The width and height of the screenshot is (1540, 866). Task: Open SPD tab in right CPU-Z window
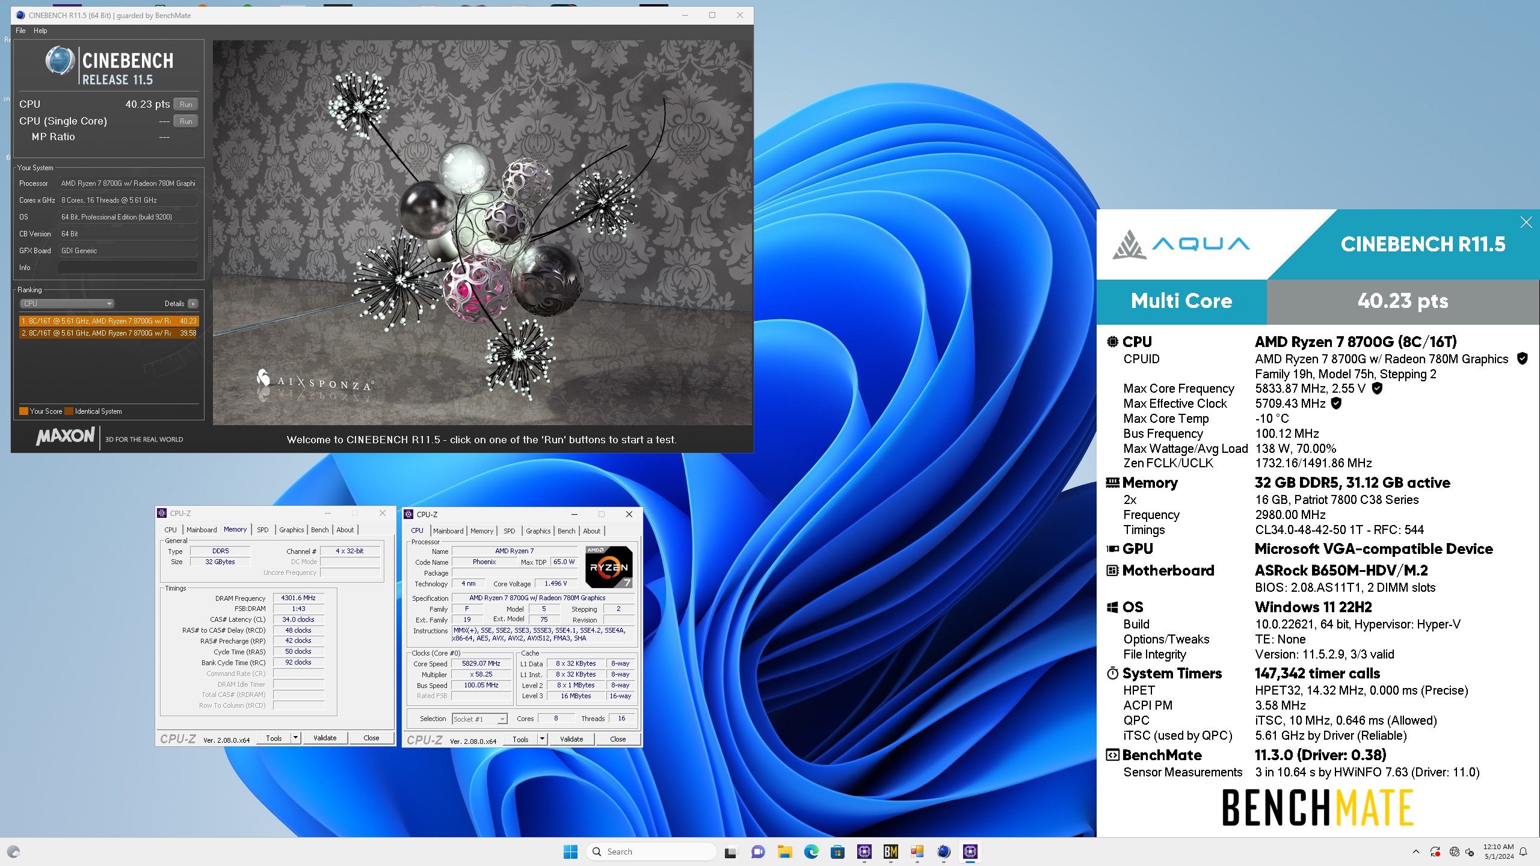tap(510, 531)
